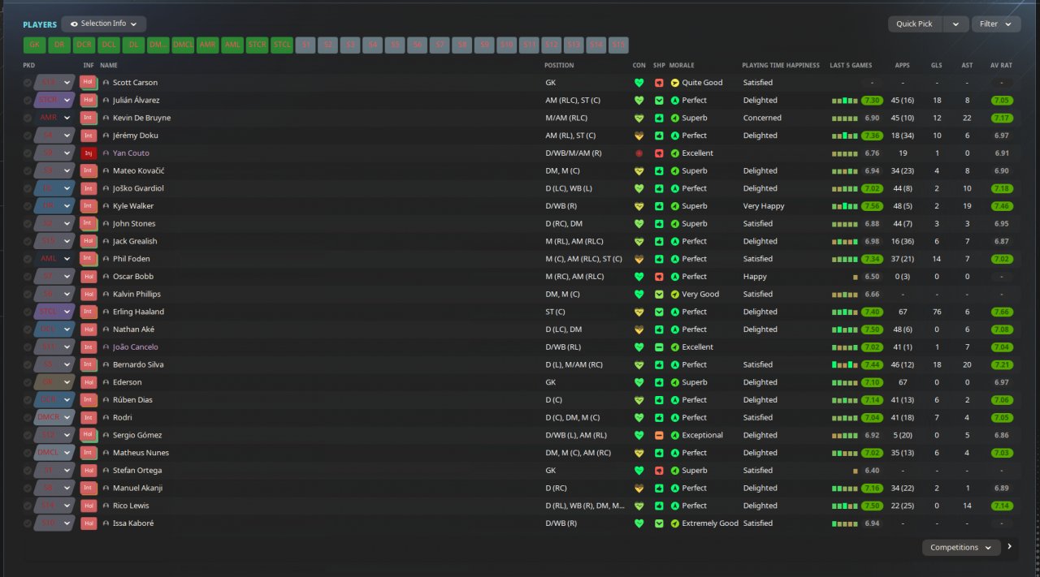1040x577 pixels.
Task: Toggle Scott Carson's selection circle
Action: click(28, 83)
